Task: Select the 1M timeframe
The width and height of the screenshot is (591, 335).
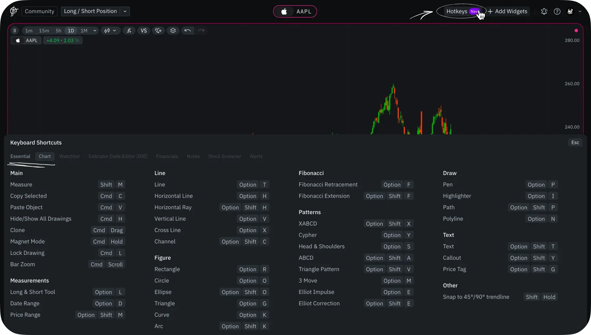Action: (84, 31)
